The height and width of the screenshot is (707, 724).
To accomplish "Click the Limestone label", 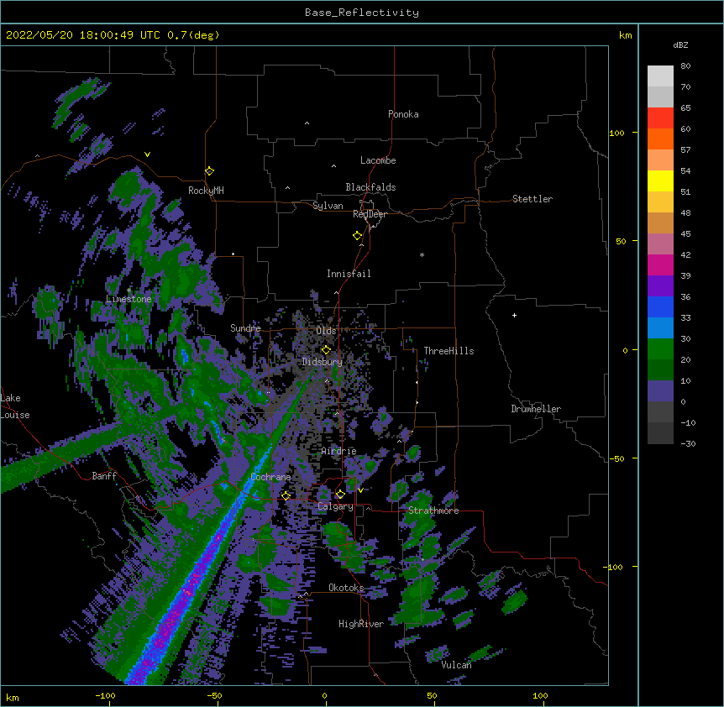I will 129,299.
